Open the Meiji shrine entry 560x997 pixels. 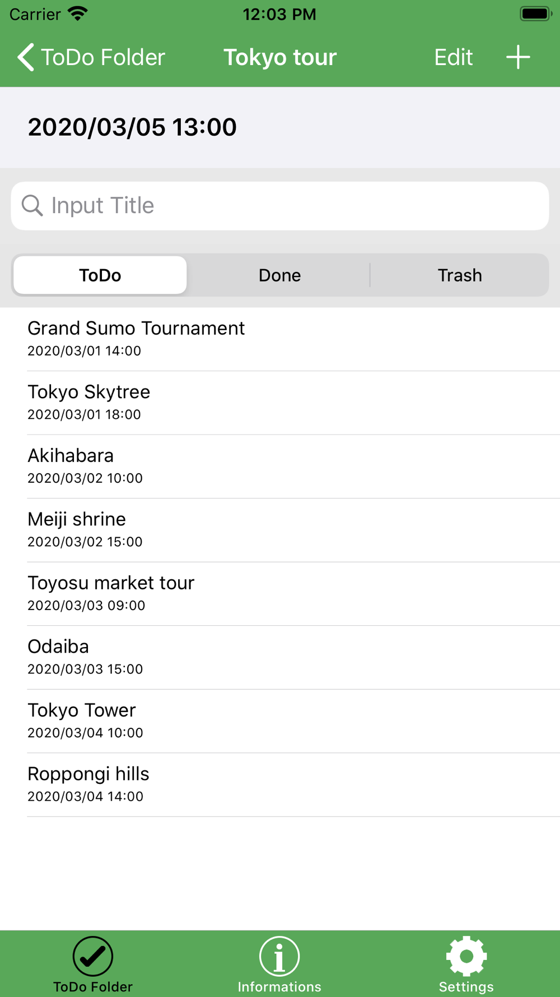tap(280, 530)
